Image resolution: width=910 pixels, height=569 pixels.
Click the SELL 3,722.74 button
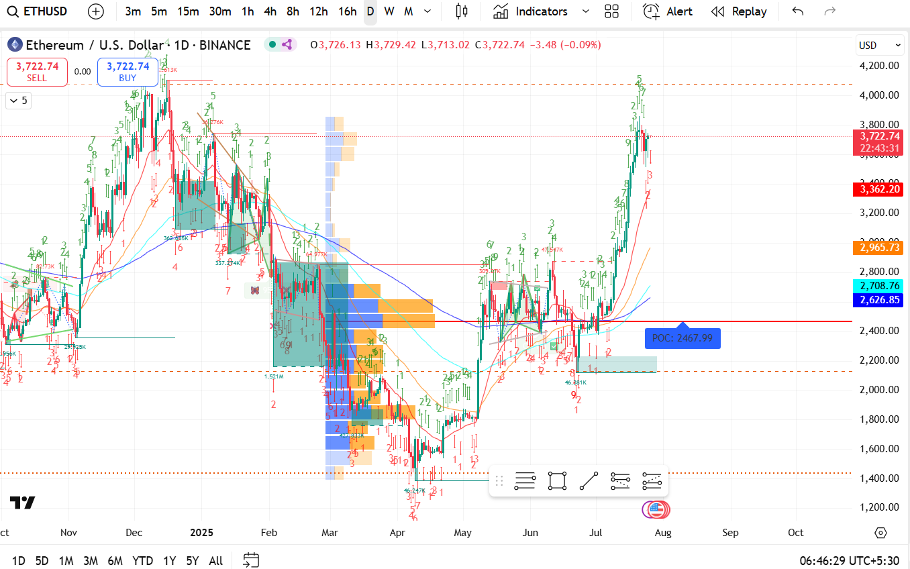(x=37, y=72)
